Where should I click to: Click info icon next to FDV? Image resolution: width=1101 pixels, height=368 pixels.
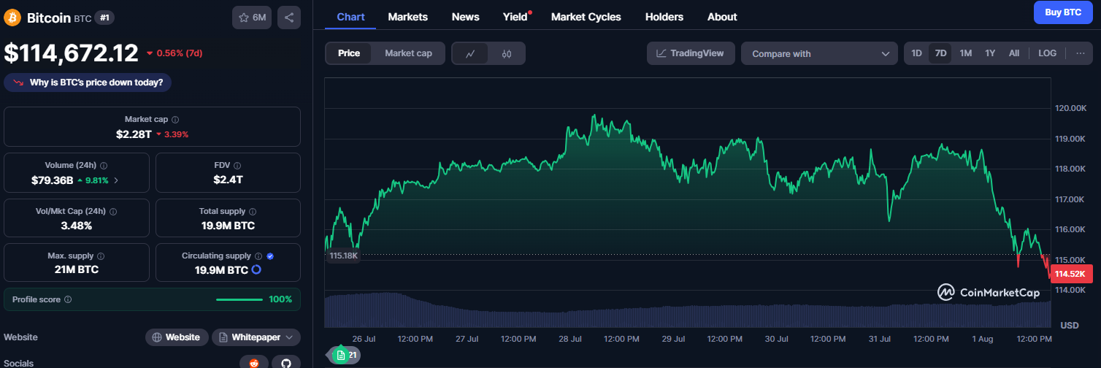tap(237, 166)
